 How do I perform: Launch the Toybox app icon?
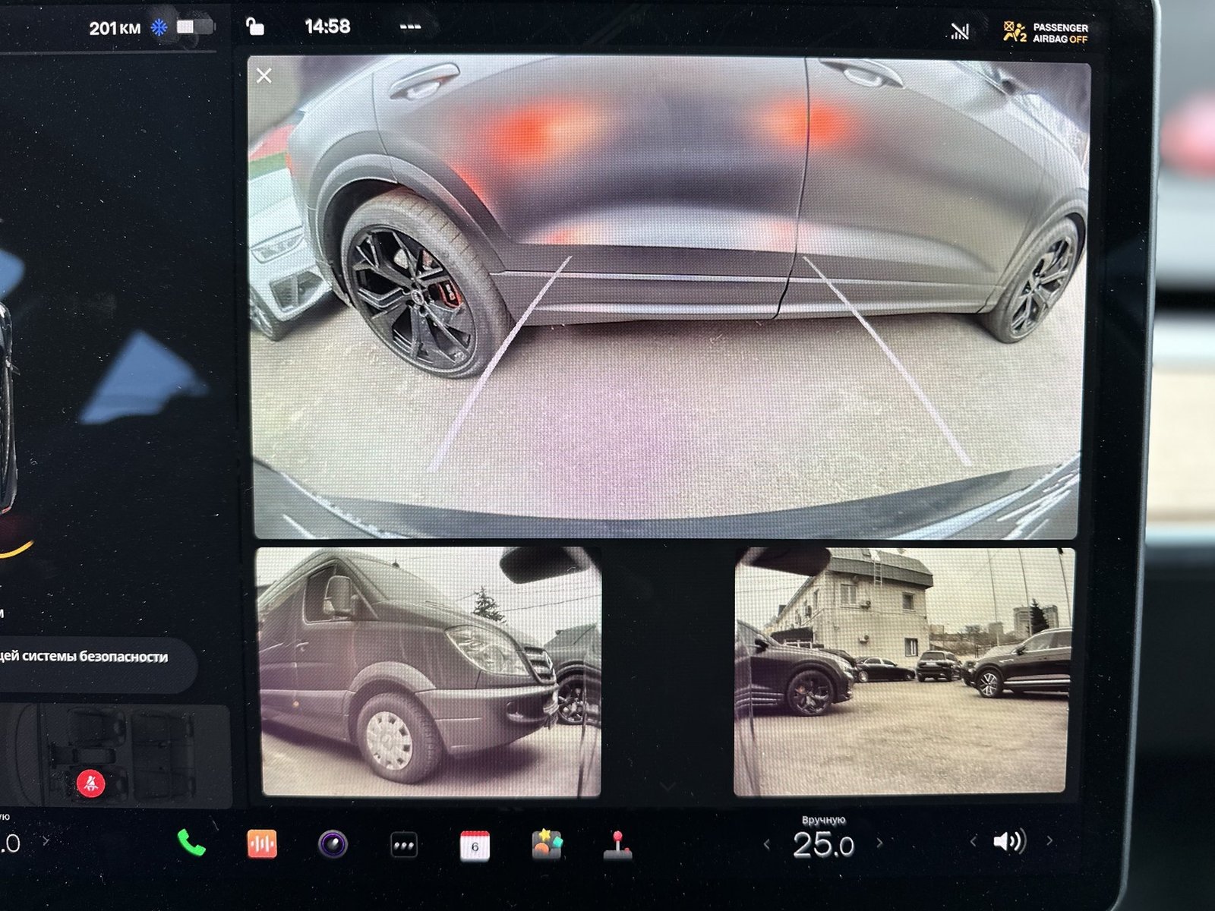(x=547, y=844)
